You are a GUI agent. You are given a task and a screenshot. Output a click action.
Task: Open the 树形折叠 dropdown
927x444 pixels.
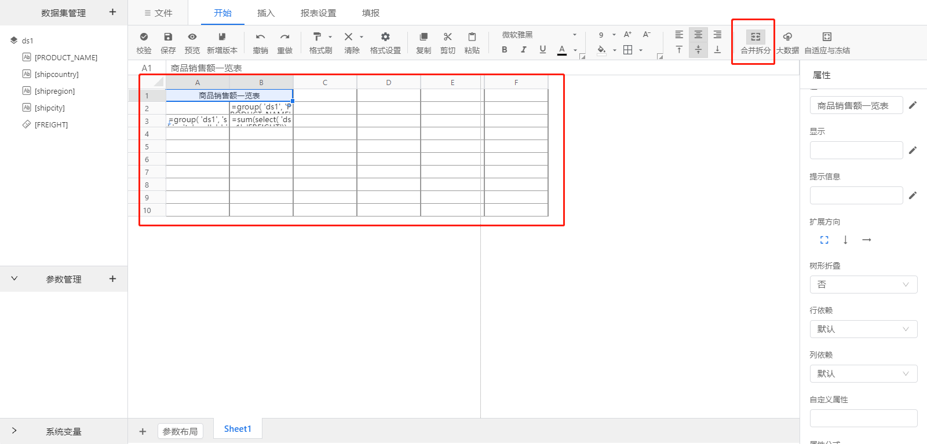click(863, 284)
